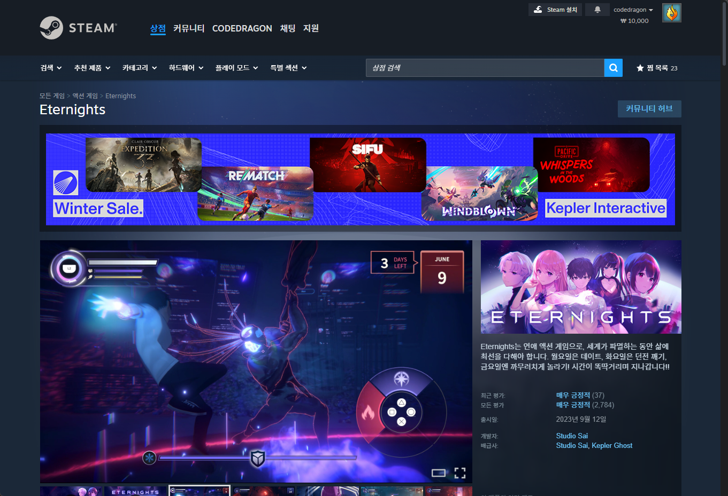Click the Whispers in the Woods banner image
Screen dimensions: 728x496
pos(592,164)
